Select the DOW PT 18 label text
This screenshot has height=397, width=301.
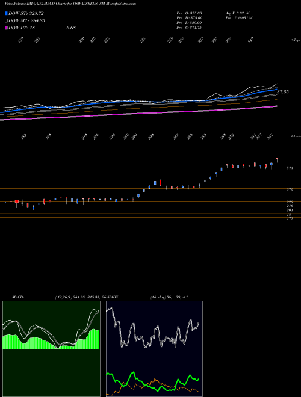(22, 28)
